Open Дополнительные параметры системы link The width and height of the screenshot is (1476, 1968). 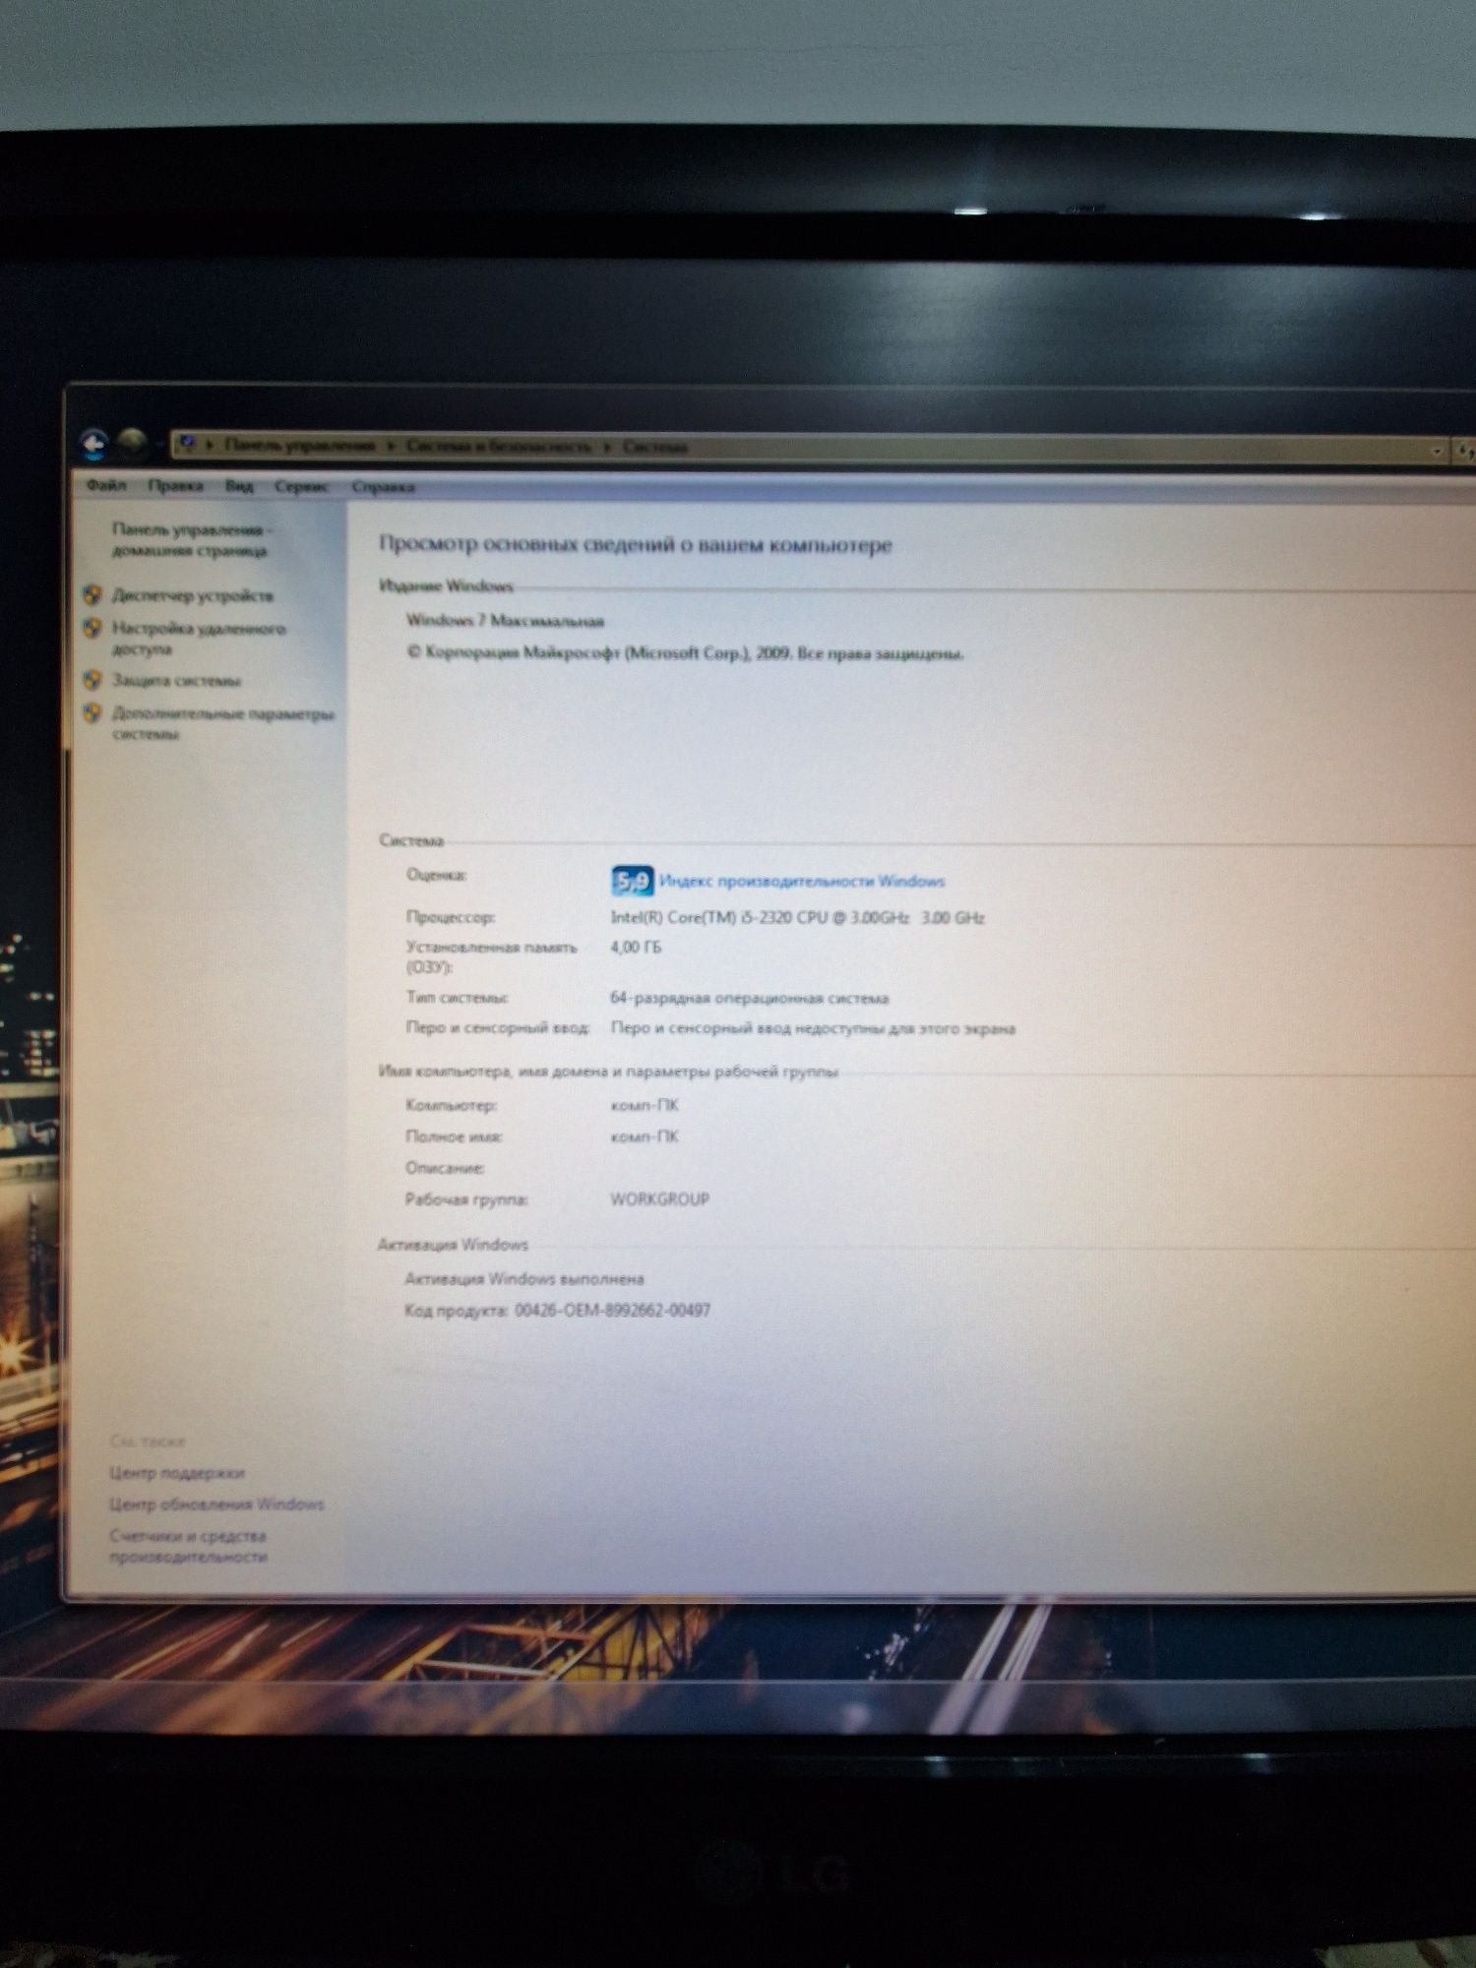coord(223,723)
